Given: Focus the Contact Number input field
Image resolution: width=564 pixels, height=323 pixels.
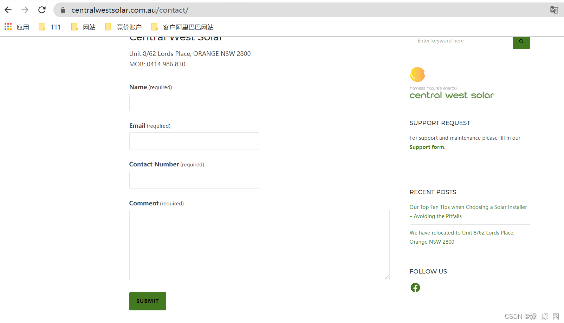Looking at the screenshot, I should coord(194,180).
